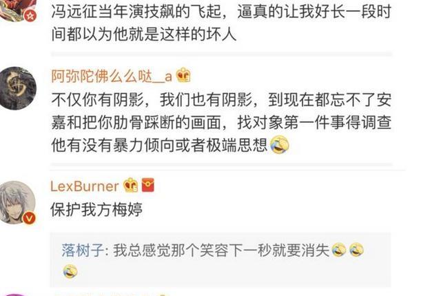Open 阿弥陀佛么么哒_a's profile via username
This screenshot has height=296, width=441.
[x=112, y=76]
